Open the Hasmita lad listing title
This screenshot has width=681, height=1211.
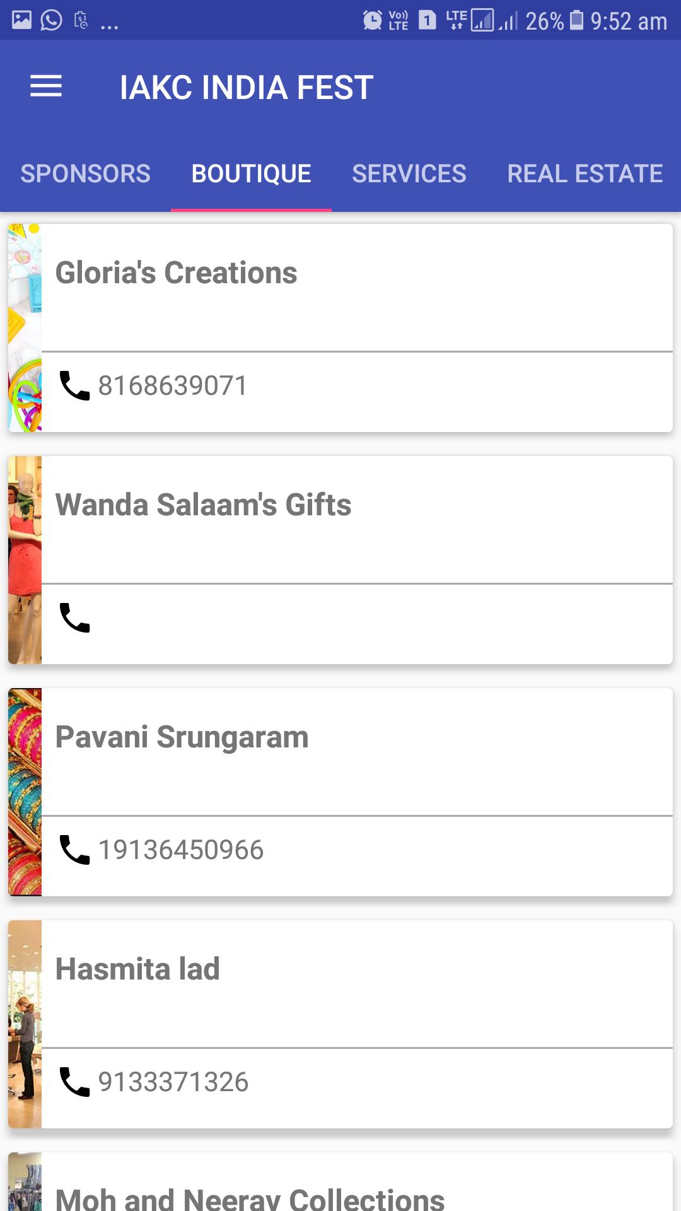pos(137,969)
